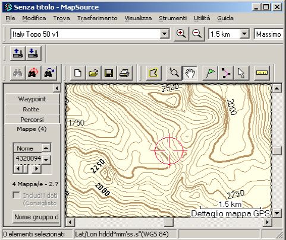The height and width of the screenshot is (240, 286).
Task: Open the Trasferimento menu
Action: point(97,18)
